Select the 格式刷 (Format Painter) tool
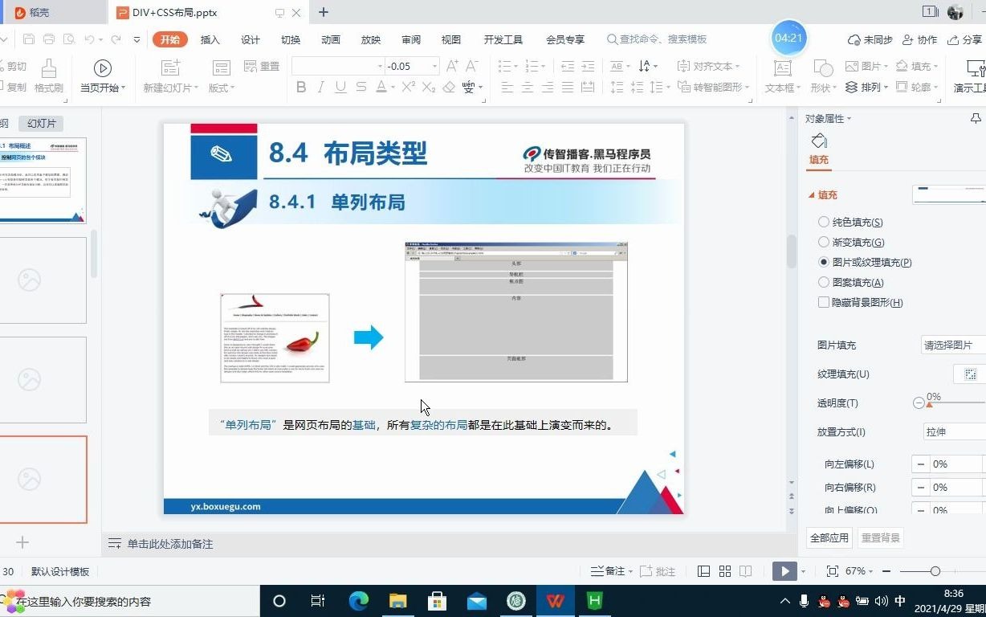 48,68
